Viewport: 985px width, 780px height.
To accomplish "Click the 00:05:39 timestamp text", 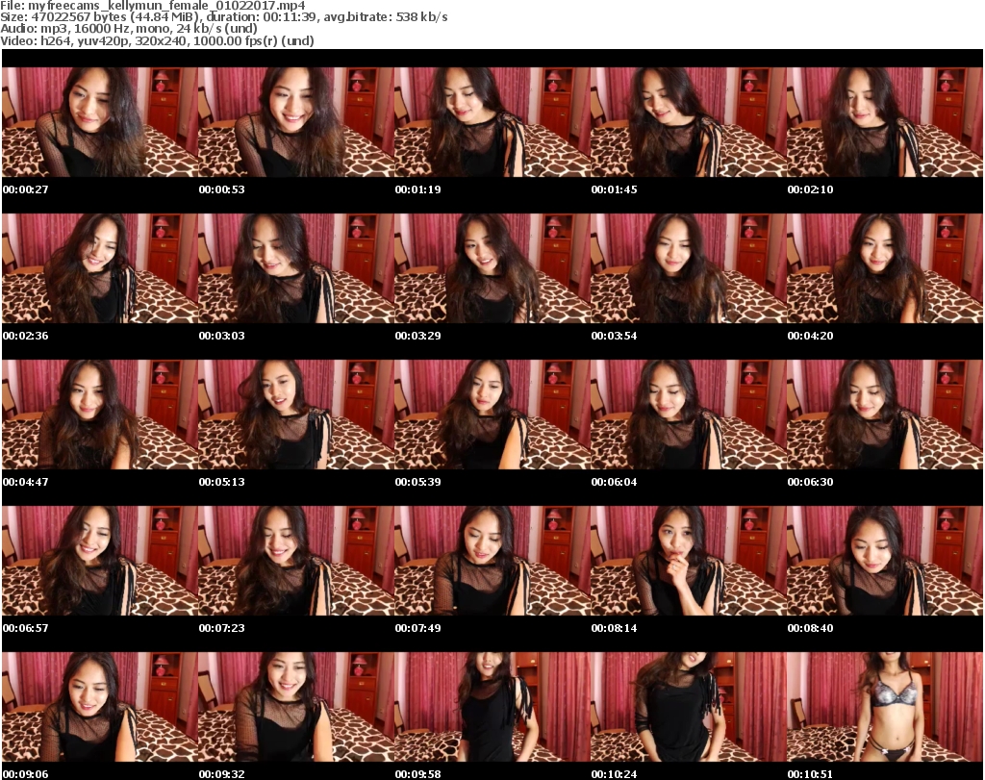I will 417,482.
